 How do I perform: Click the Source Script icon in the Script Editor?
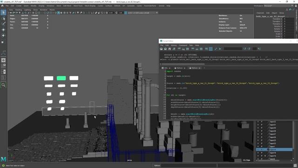(x=166, y=49)
